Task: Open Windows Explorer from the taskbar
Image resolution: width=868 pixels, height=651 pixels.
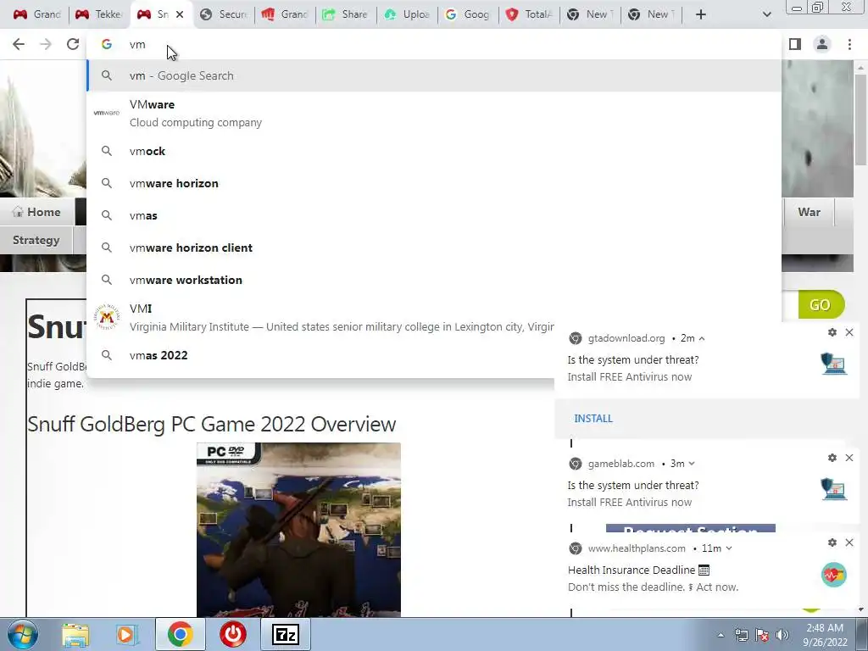Action: coord(75,634)
